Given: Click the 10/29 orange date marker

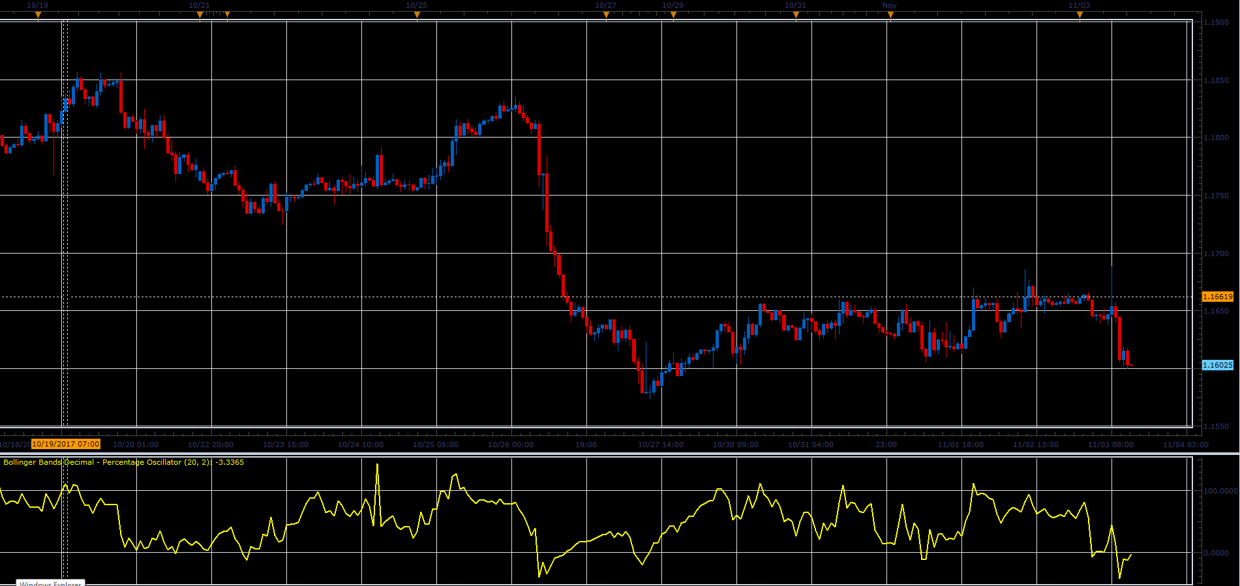Looking at the screenshot, I should [673, 14].
